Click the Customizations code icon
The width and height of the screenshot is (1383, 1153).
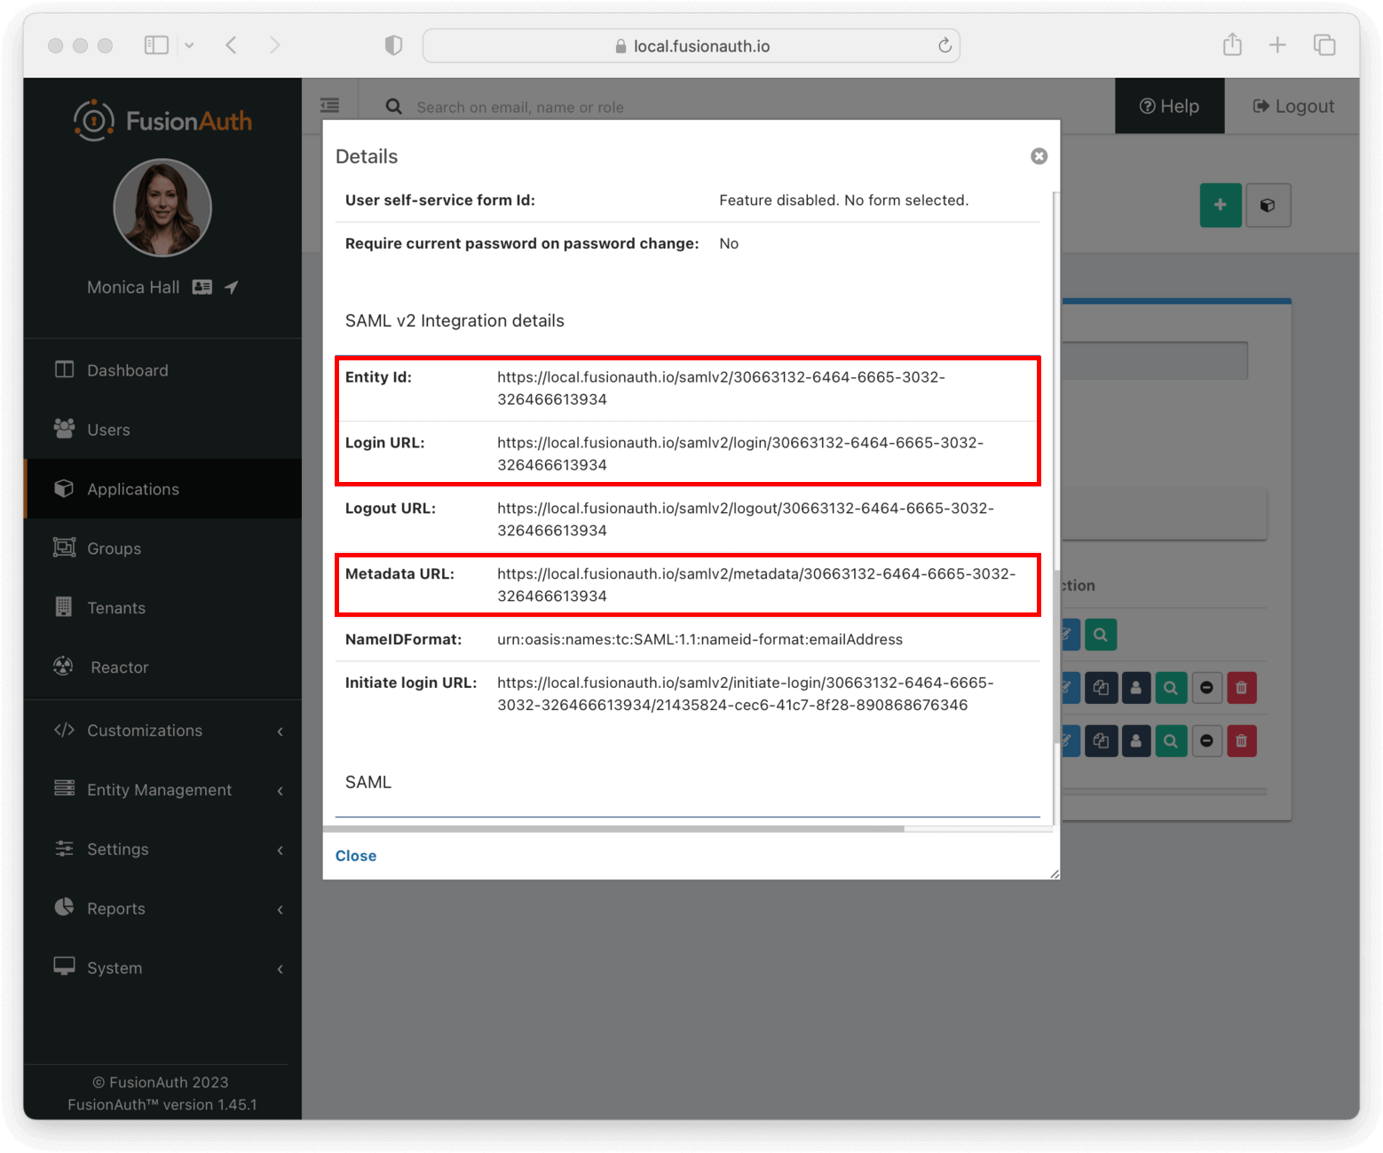[x=64, y=730]
